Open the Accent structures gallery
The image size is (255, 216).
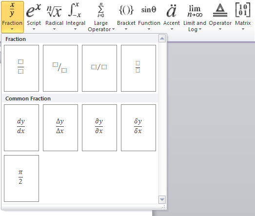tap(172, 17)
